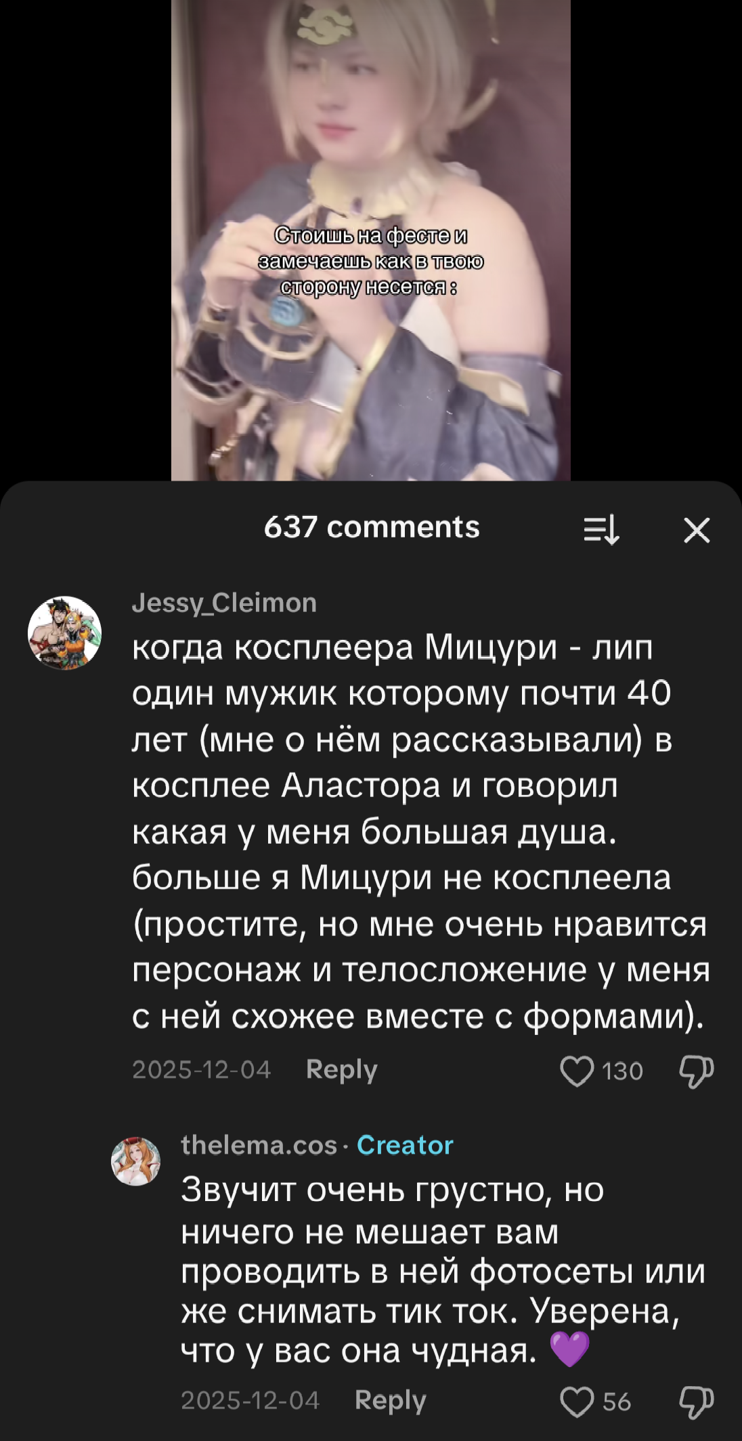
Task: Open thelema.cos profile avatar
Action: tap(135, 1161)
